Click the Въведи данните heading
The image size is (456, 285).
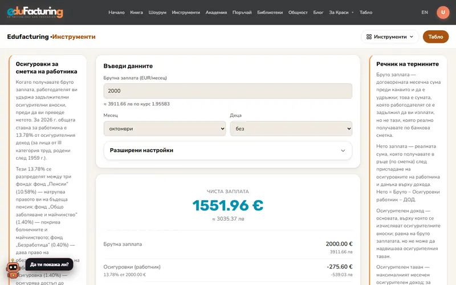point(128,66)
